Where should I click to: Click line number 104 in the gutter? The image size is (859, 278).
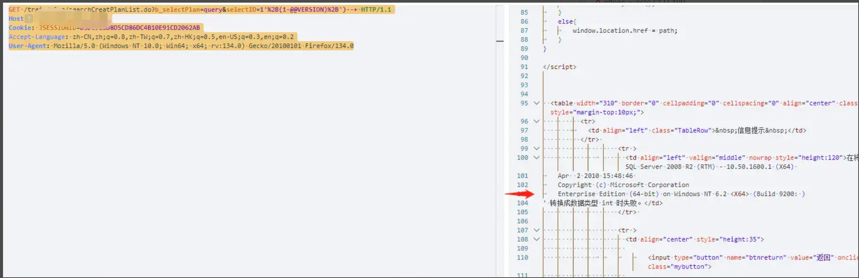click(x=522, y=203)
